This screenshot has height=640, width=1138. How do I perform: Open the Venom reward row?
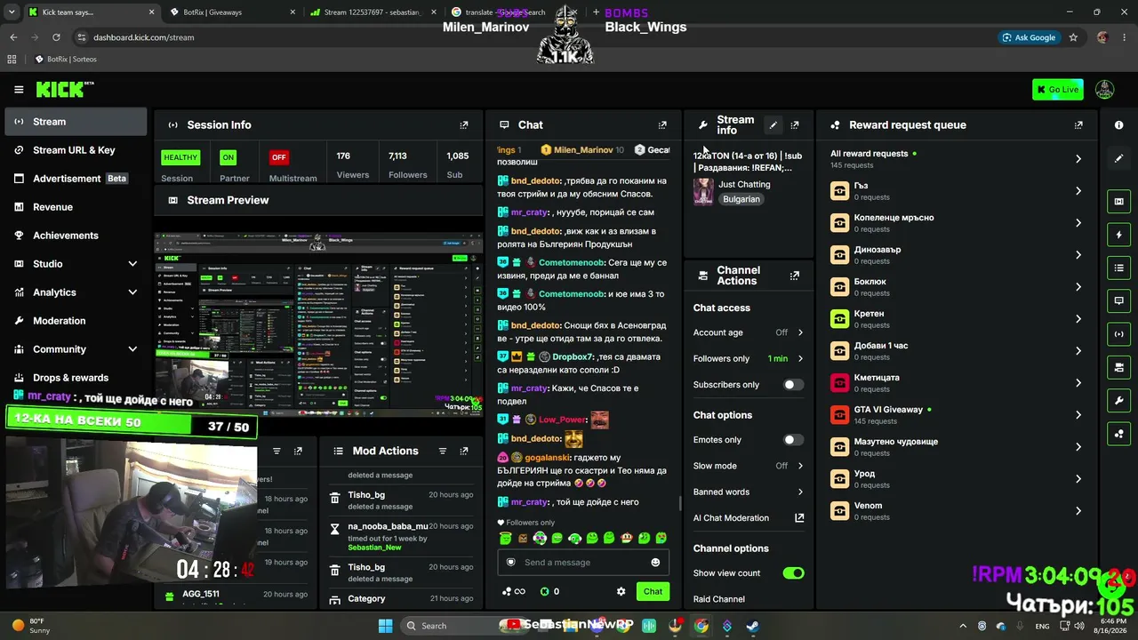tap(957, 511)
